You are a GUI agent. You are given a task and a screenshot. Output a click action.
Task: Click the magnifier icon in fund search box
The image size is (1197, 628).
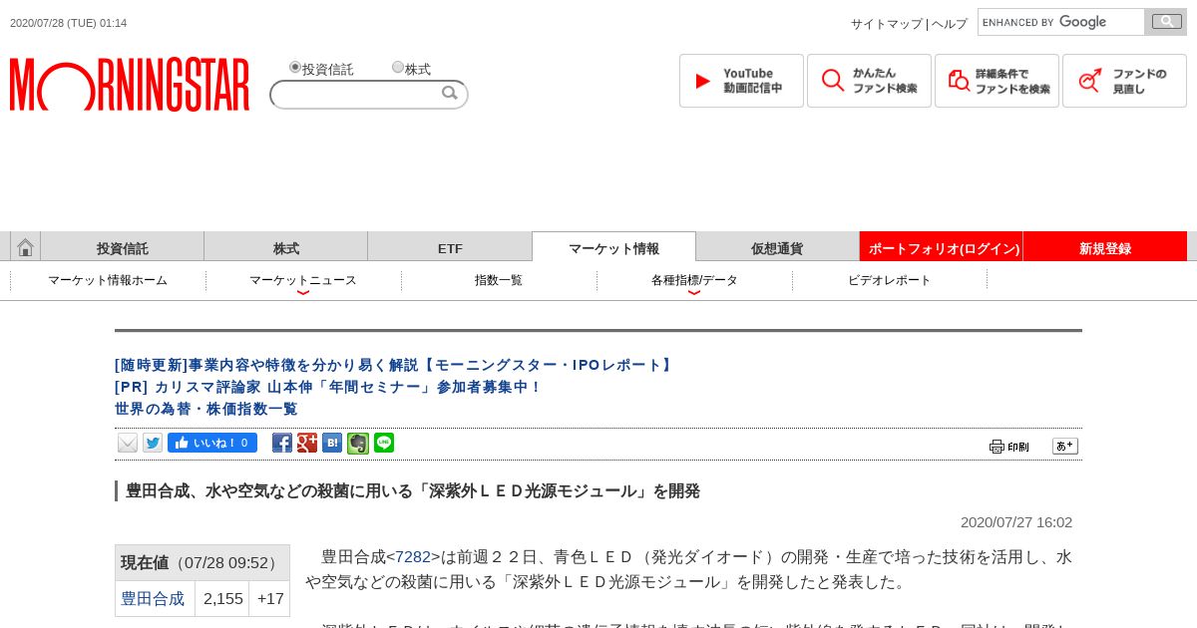click(450, 93)
